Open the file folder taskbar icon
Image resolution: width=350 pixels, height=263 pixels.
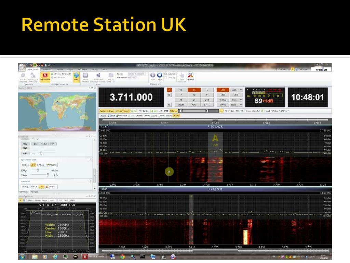(x=35, y=257)
